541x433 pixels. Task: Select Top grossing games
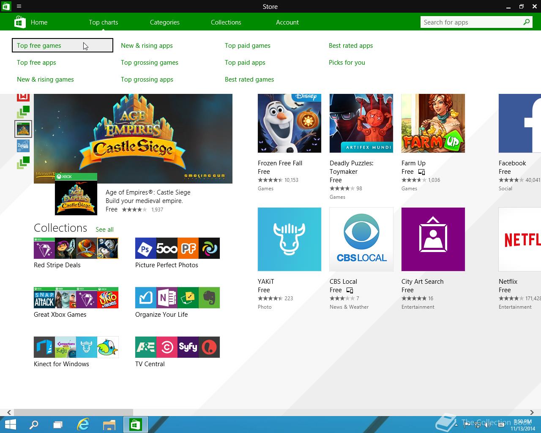click(x=150, y=63)
